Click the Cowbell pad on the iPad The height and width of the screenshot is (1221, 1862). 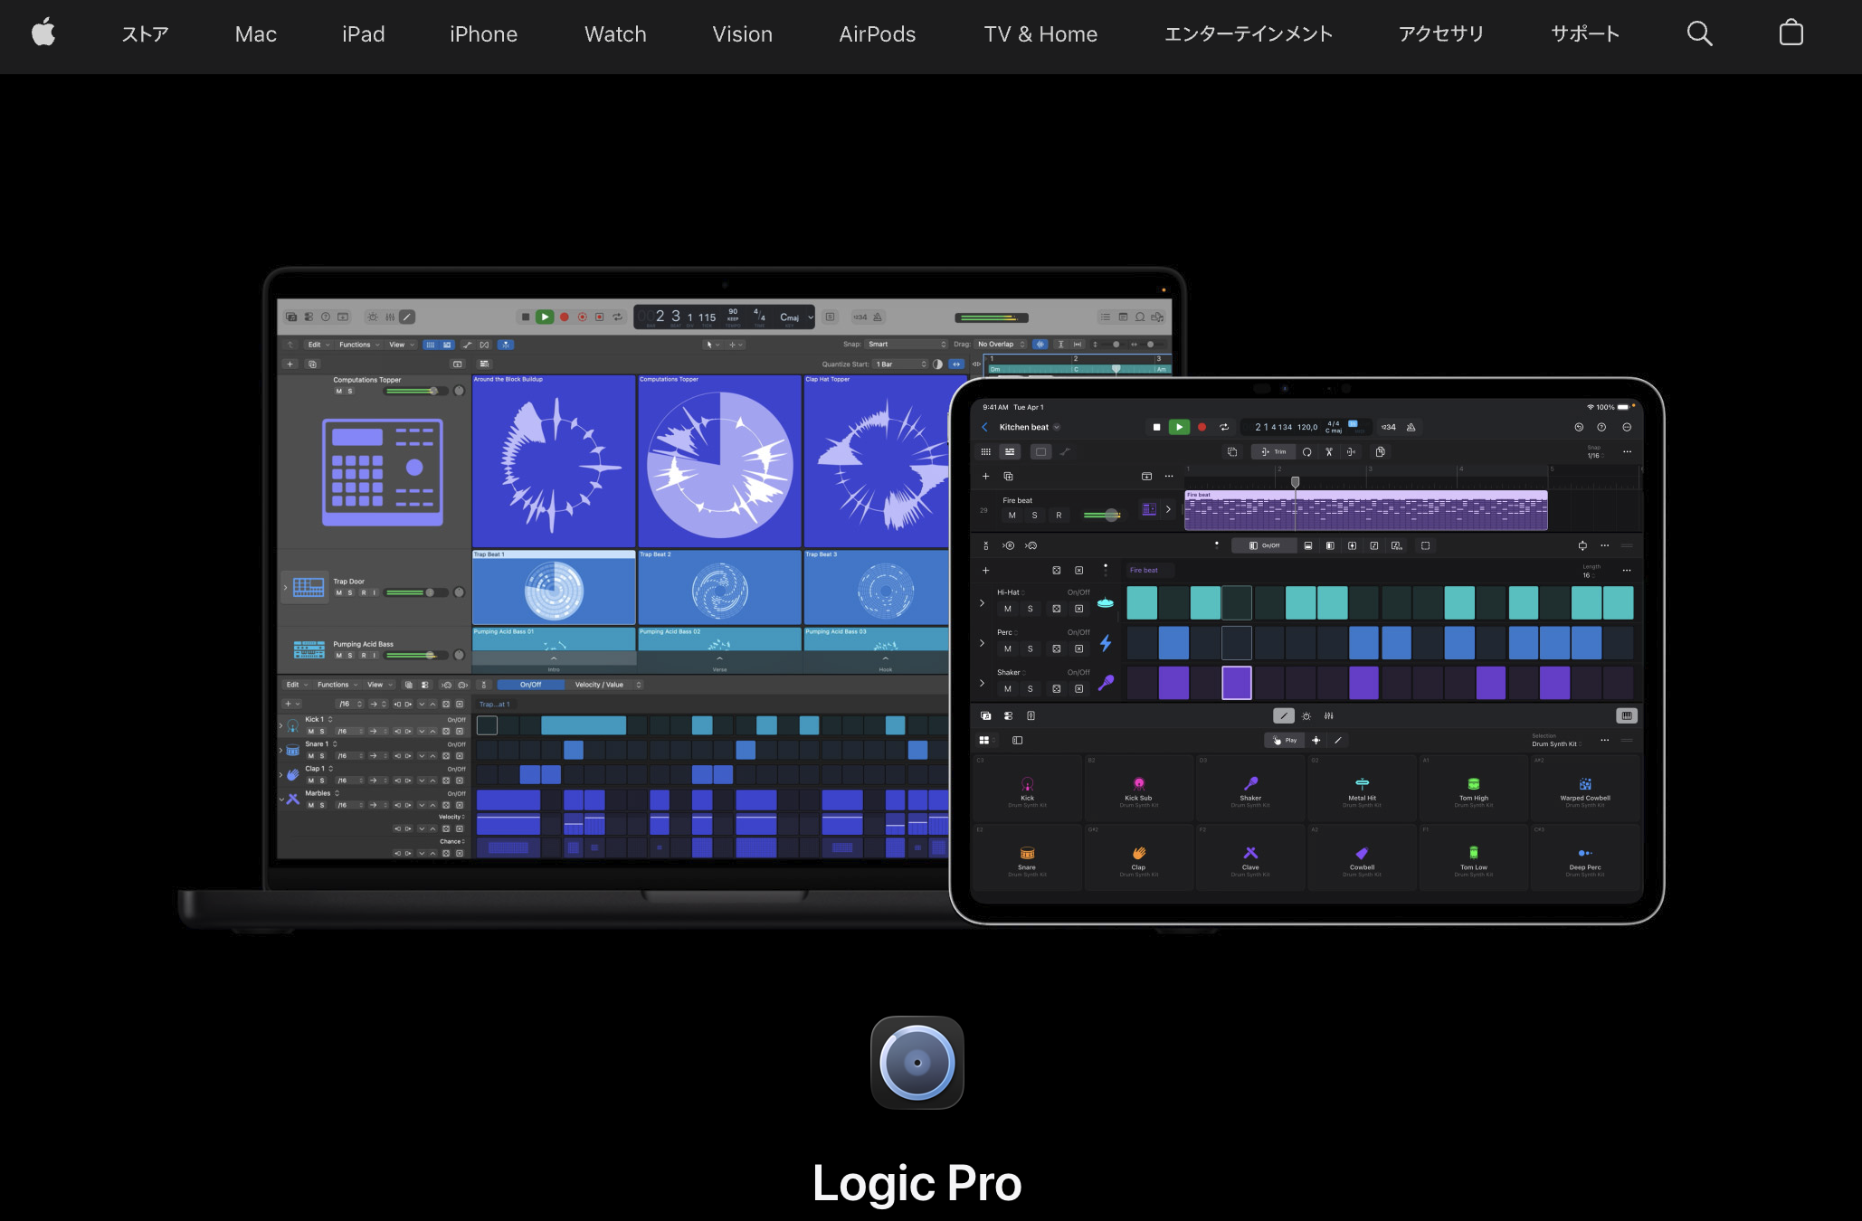[1362, 857]
